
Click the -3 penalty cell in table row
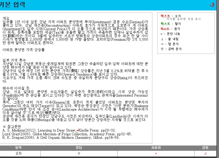(205, 154)
